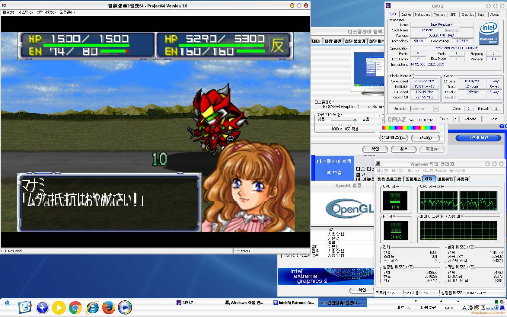Switch to SPD tab in CPU-Z

point(453,14)
